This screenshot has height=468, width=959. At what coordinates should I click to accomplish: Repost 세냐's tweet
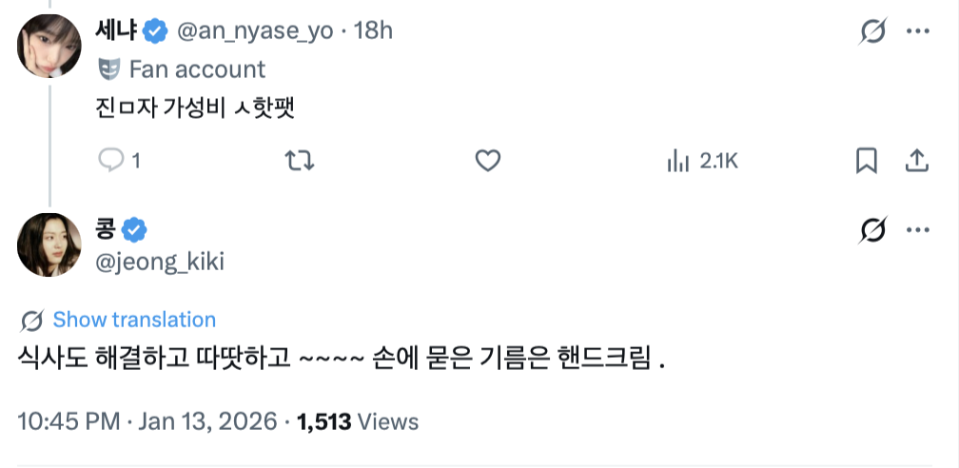coord(300,161)
